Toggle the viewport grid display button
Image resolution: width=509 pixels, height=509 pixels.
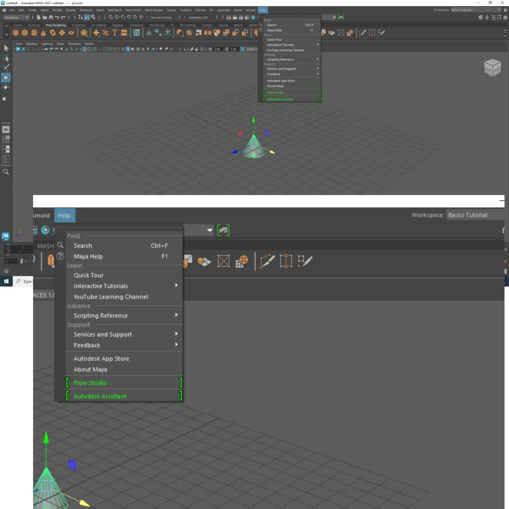click(84, 49)
